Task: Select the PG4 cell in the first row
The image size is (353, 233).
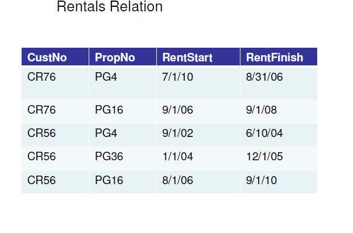Action: 106,77
